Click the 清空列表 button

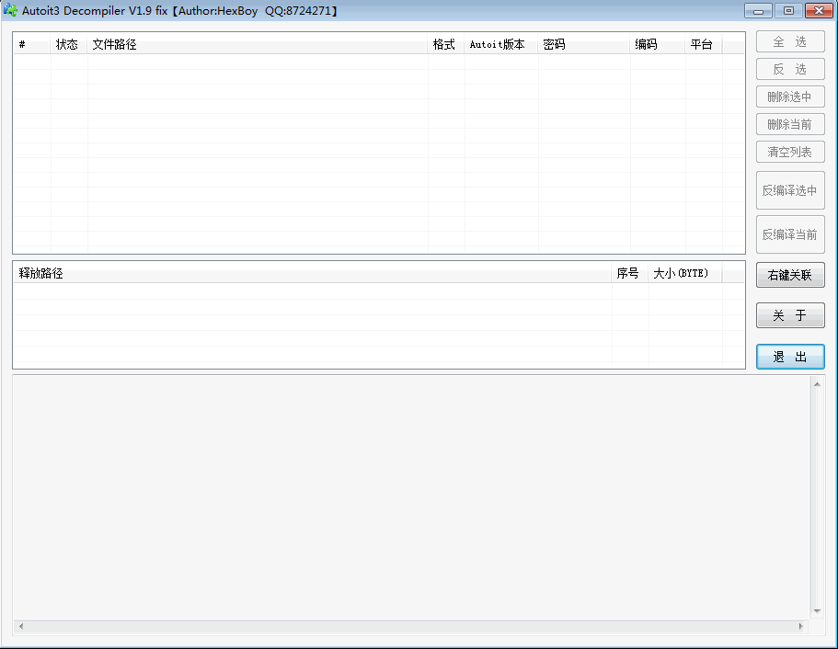(x=790, y=153)
